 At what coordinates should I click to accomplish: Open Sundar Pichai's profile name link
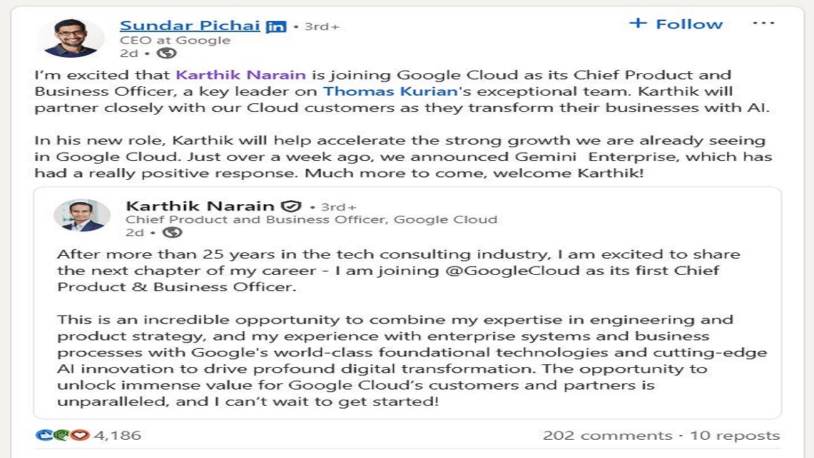189,26
